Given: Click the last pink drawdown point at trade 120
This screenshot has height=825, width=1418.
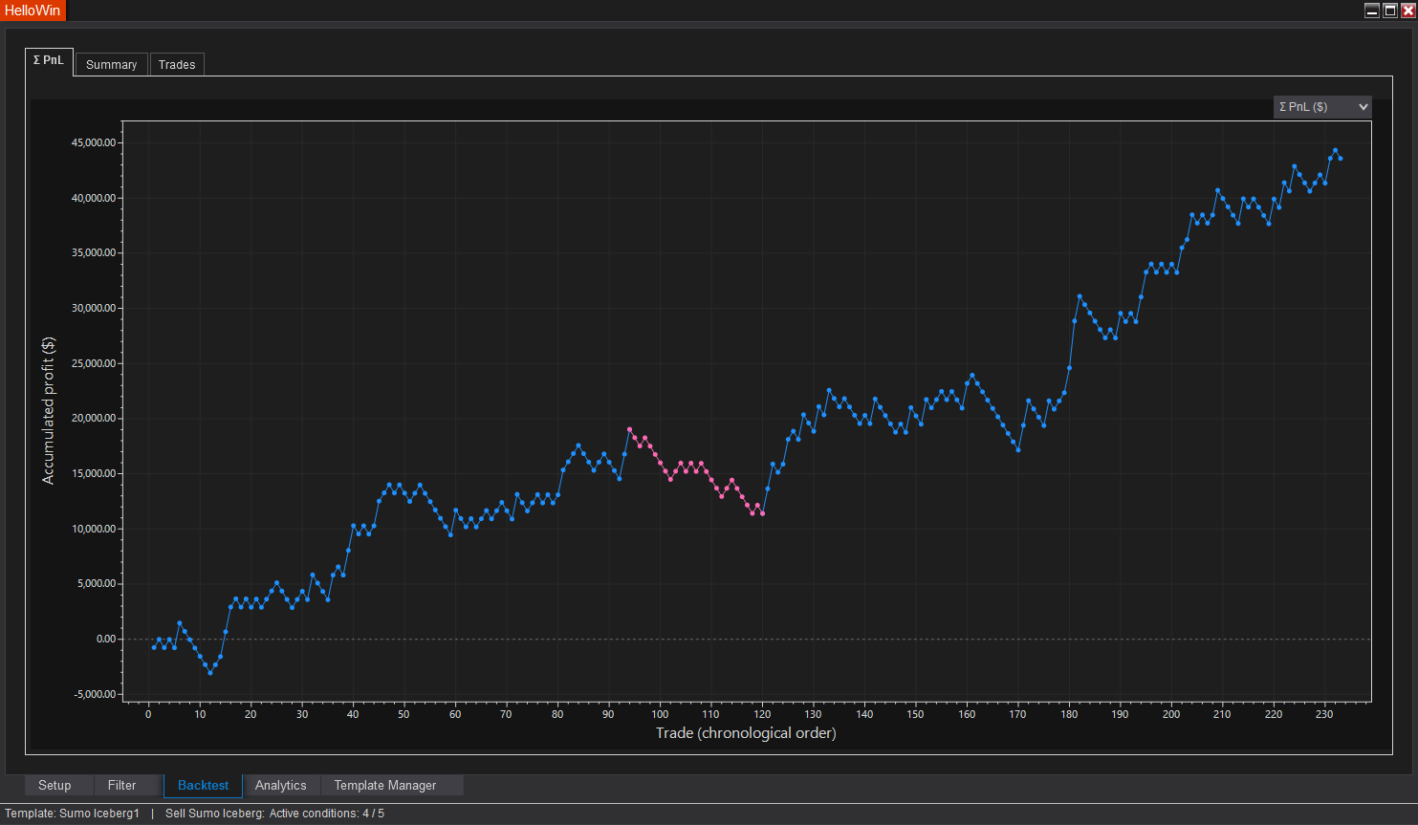Looking at the screenshot, I should tap(762, 513).
